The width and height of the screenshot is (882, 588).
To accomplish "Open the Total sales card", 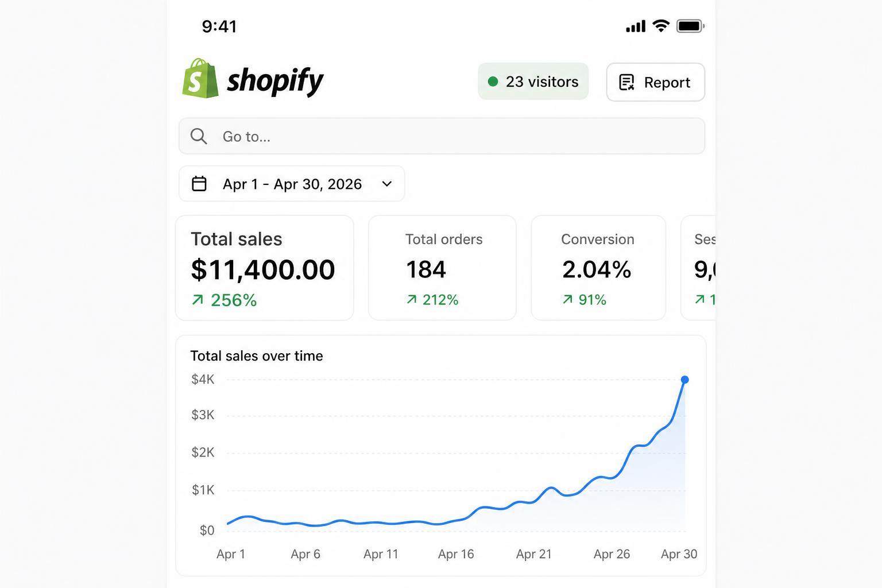I will click(x=264, y=268).
